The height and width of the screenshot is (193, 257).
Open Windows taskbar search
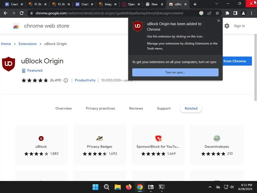tap(106, 187)
